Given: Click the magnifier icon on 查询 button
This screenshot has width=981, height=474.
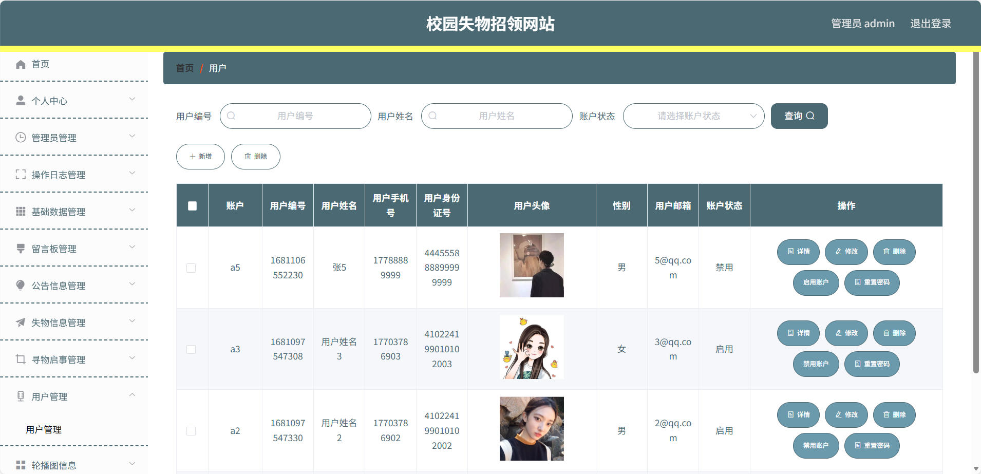Looking at the screenshot, I should (x=810, y=116).
